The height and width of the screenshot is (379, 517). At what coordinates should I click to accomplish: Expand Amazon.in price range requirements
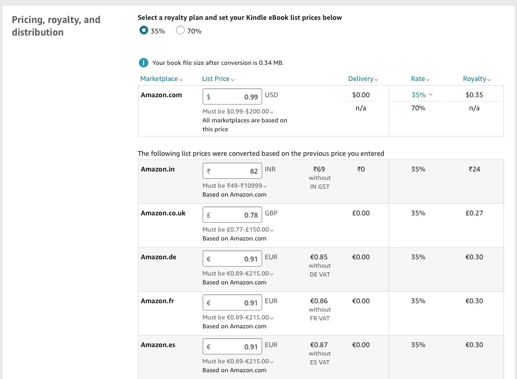[264, 185]
